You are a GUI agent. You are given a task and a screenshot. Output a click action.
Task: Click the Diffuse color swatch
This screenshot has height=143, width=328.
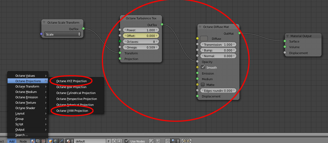pos(204,39)
